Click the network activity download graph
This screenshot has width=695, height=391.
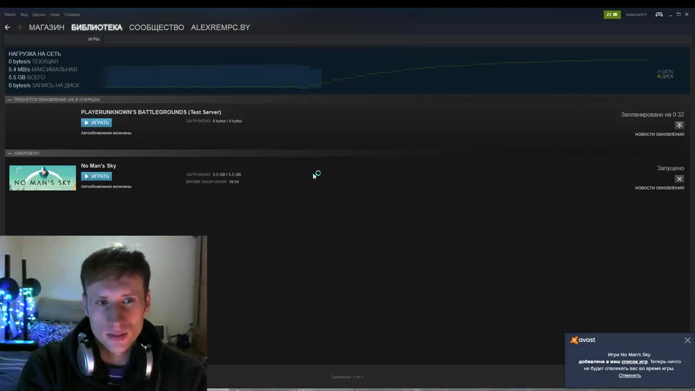(x=375, y=73)
